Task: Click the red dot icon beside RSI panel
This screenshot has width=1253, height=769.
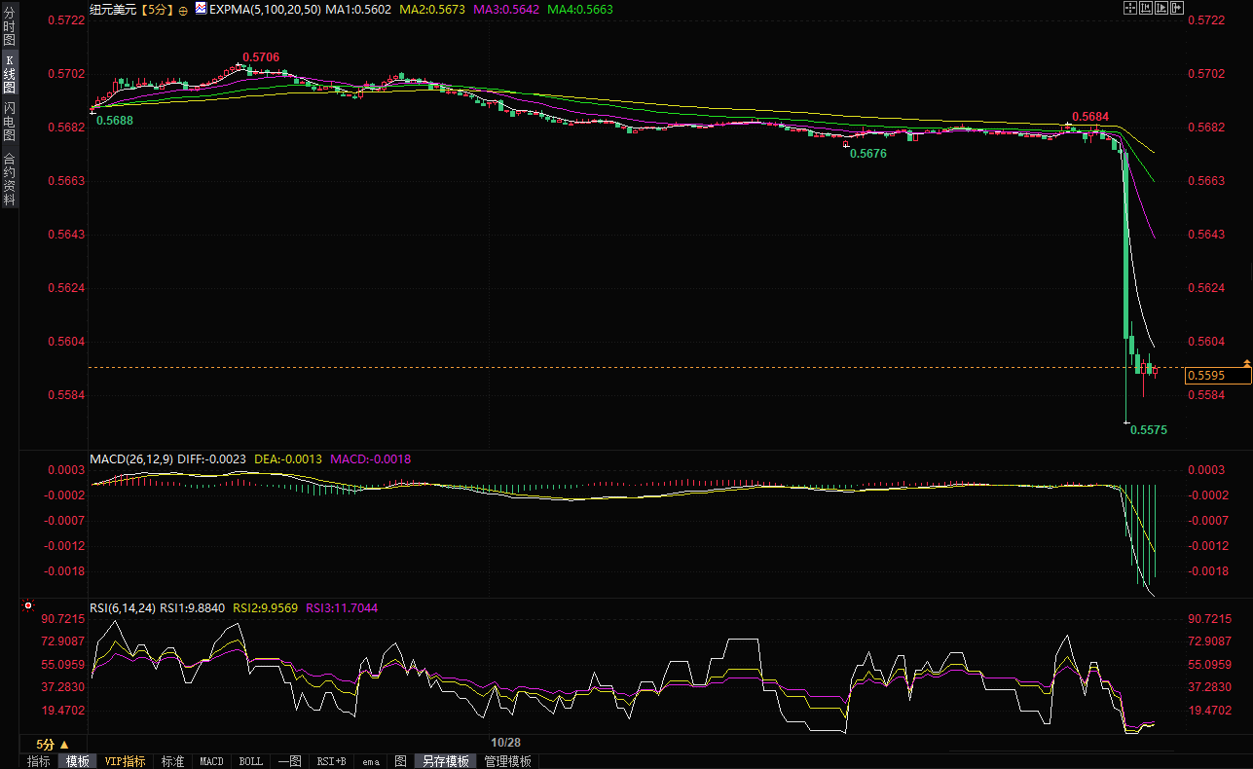Action: [28, 605]
